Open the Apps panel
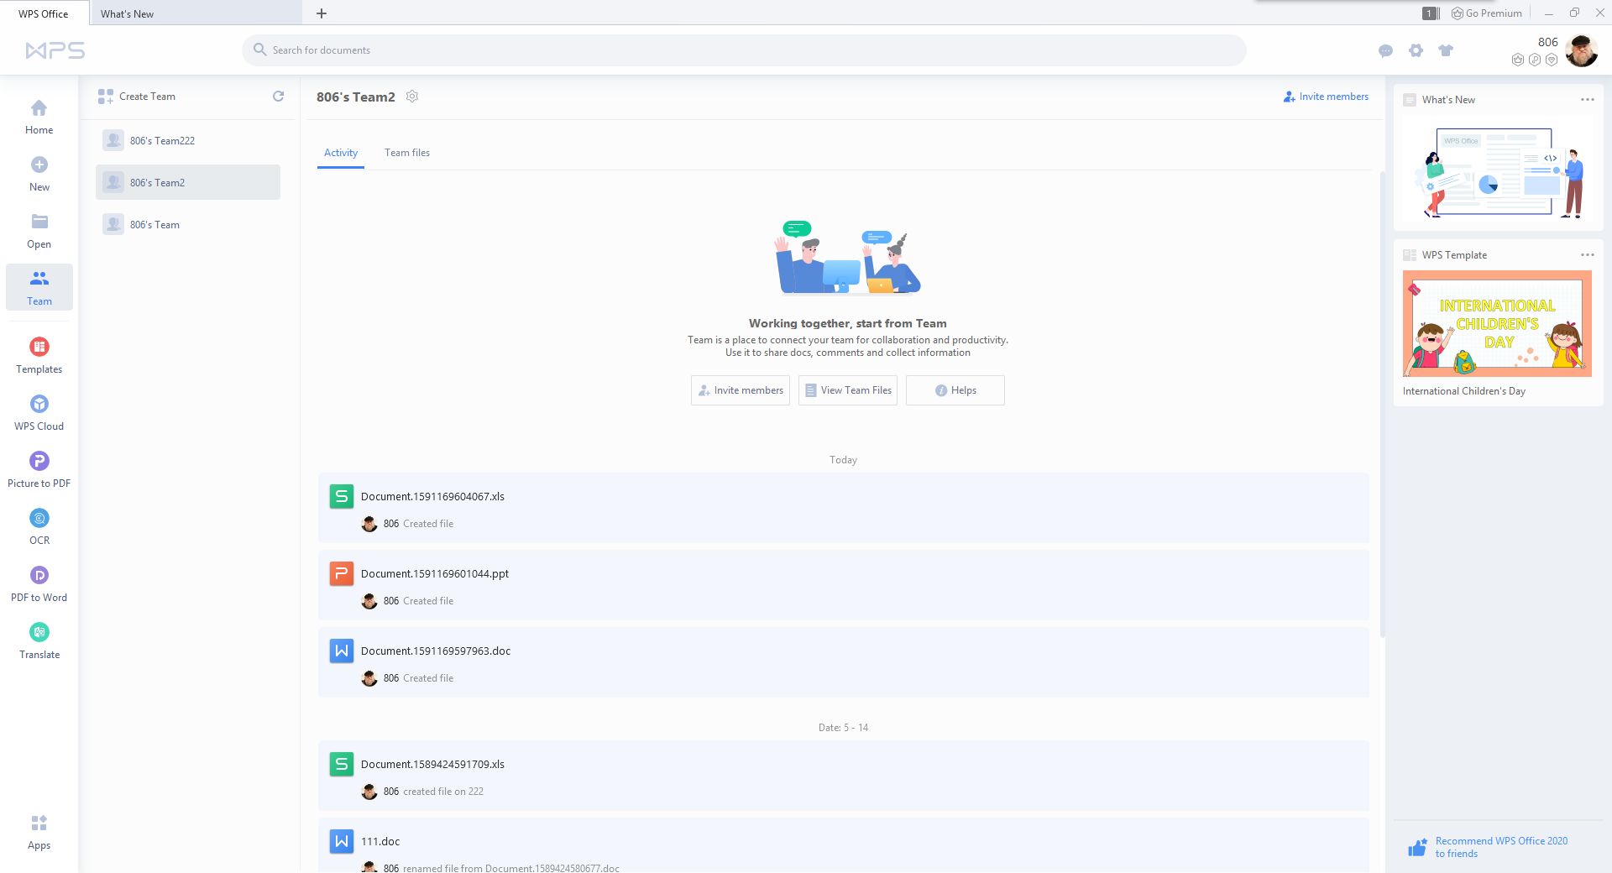 [39, 831]
